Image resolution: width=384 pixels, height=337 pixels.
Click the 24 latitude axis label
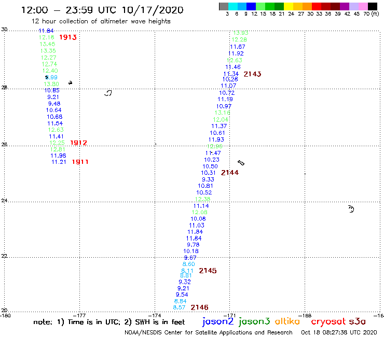(4, 201)
